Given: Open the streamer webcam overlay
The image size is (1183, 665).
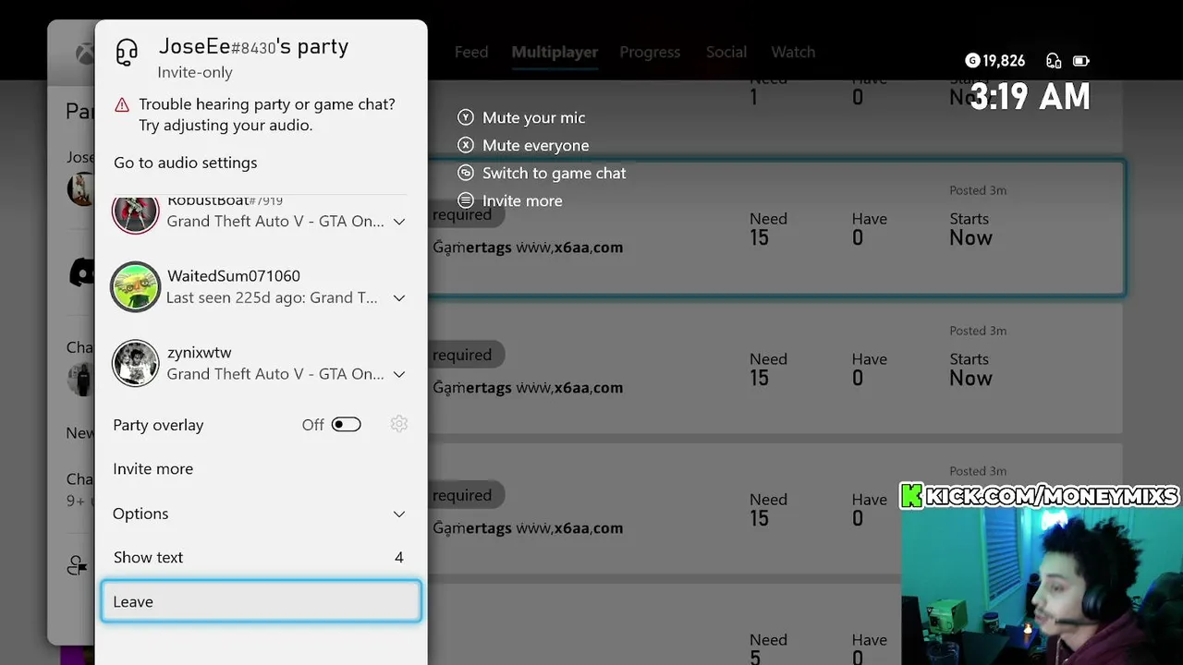Looking at the screenshot, I should pos(1042,586).
